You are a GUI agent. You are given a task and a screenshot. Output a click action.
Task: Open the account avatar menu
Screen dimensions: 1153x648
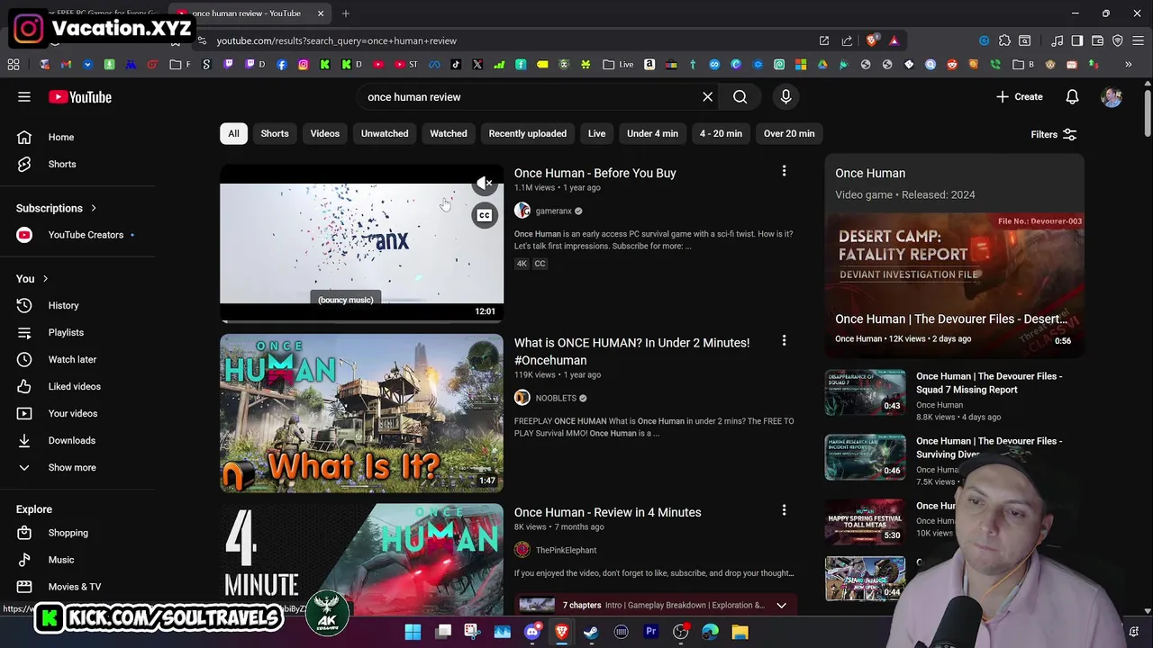pyautogui.click(x=1112, y=97)
